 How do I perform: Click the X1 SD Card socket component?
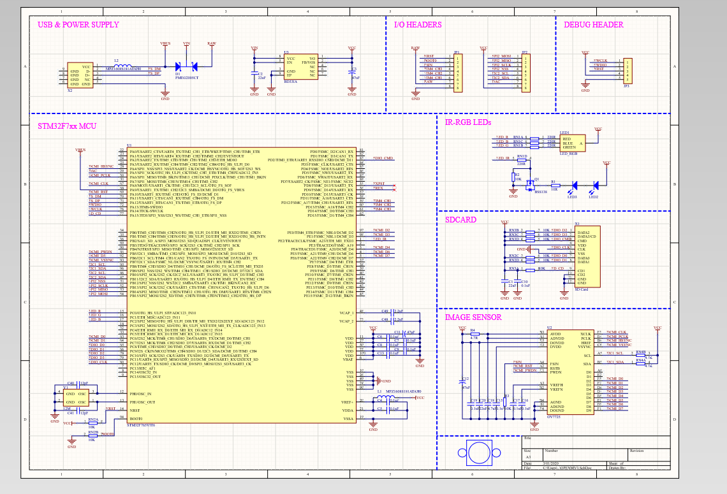click(587, 257)
